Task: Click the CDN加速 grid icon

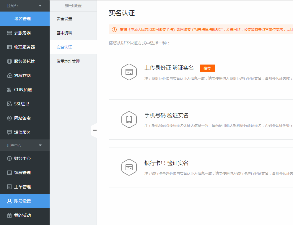Action: [9, 90]
